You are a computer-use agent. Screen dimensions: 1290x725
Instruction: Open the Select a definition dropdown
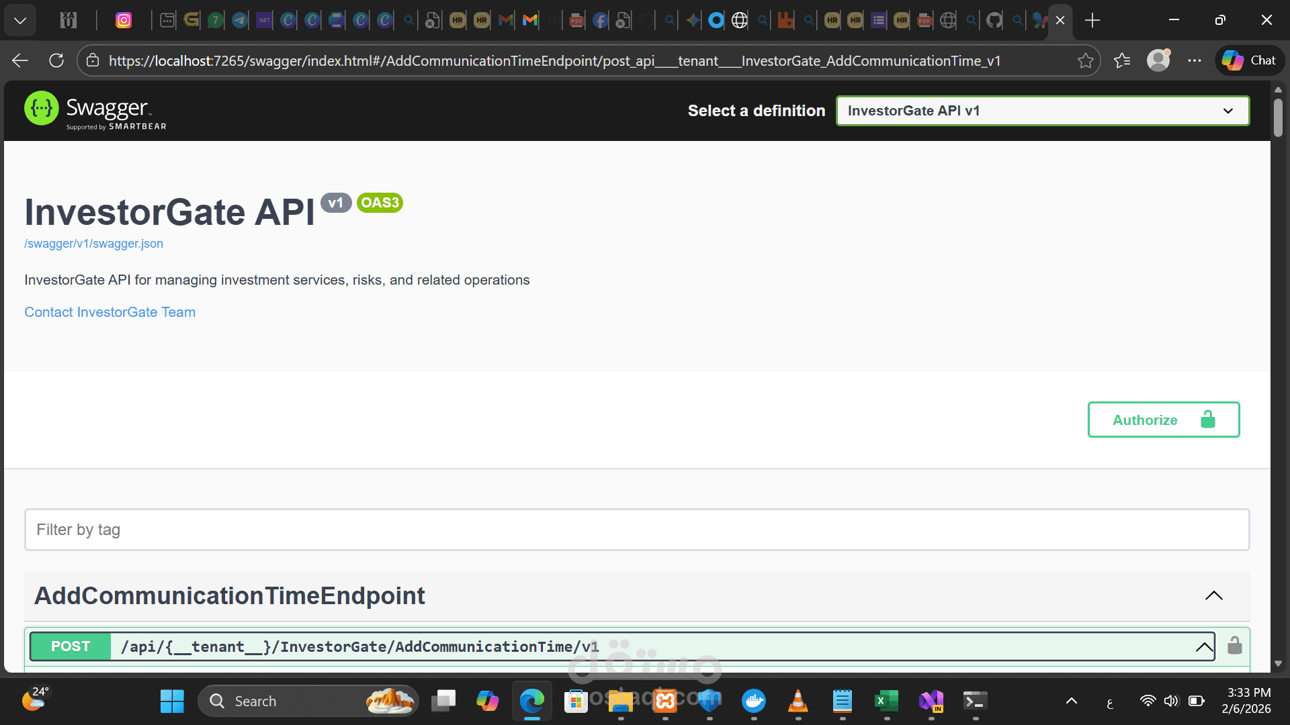[1042, 111]
